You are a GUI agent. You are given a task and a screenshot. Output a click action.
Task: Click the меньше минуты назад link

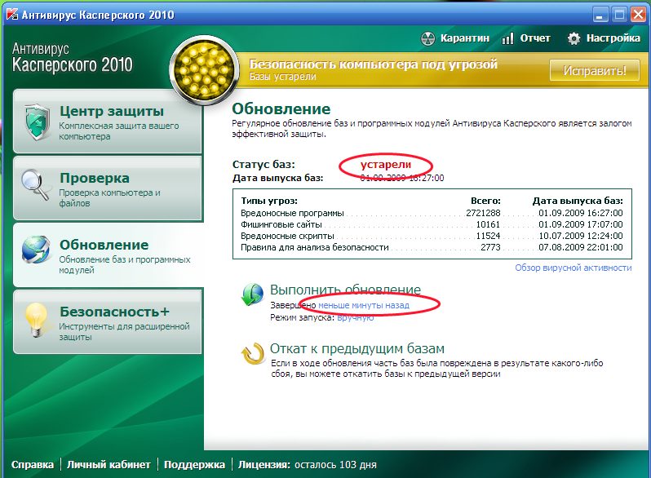(x=364, y=305)
